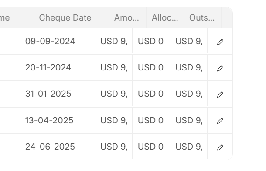
Task: Edit the row dated 20-11-2024
Action: pos(220,68)
